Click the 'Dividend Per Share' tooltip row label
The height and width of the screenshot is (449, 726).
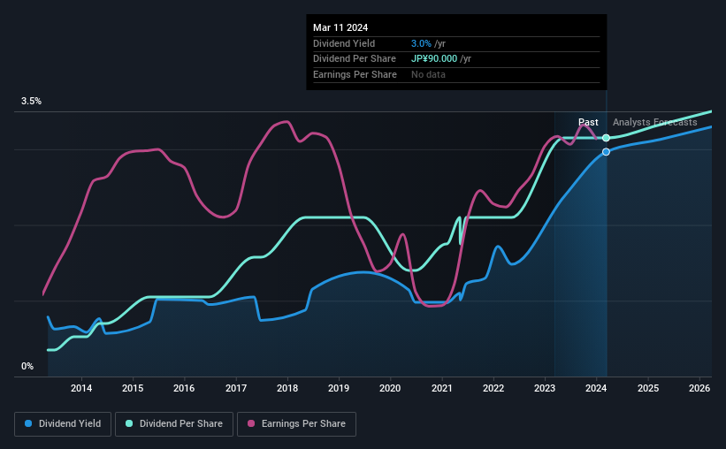pyautogui.click(x=355, y=59)
